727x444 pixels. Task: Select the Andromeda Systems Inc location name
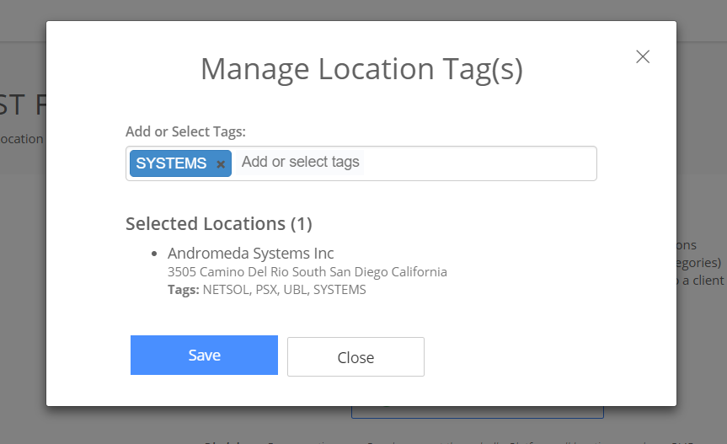[251, 254]
